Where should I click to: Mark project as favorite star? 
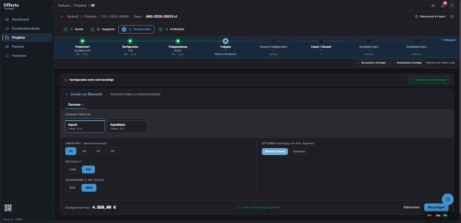[x=452, y=16]
